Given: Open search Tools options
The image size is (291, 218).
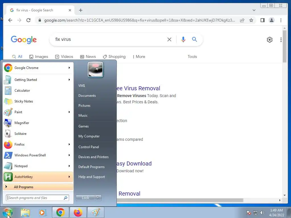Looking at the screenshot, I should click(192, 56).
